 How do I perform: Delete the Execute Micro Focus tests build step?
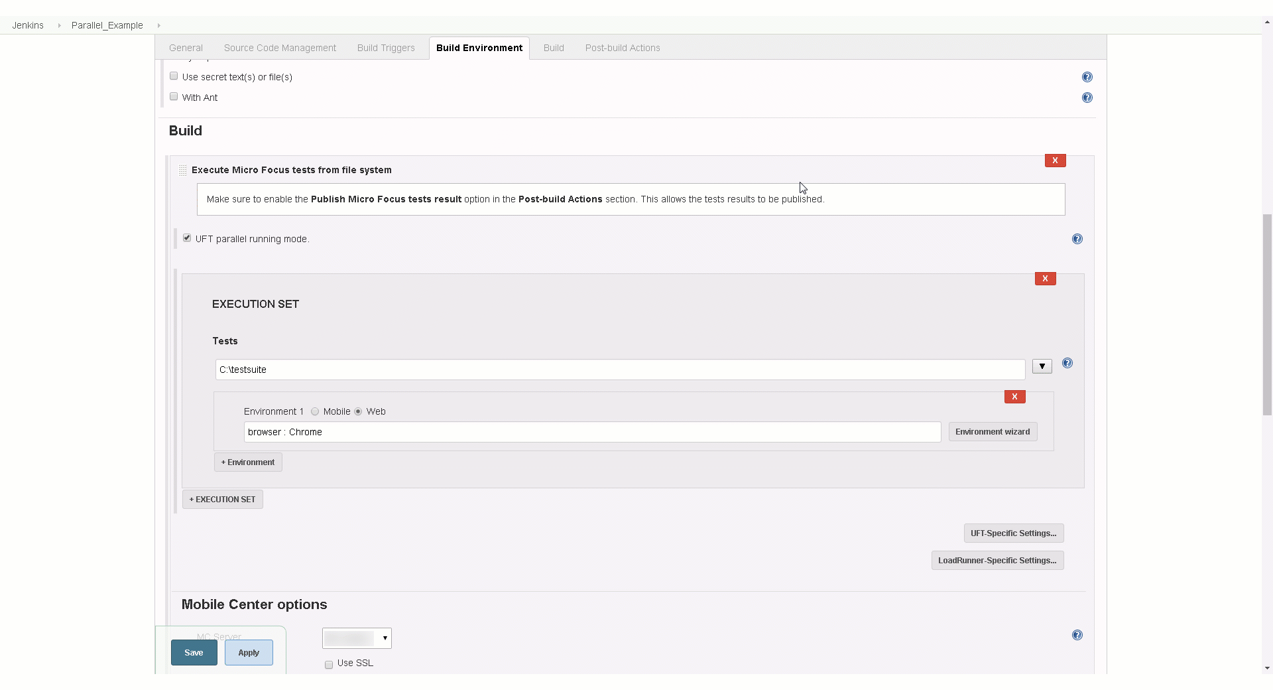click(x=1054, y=161)
